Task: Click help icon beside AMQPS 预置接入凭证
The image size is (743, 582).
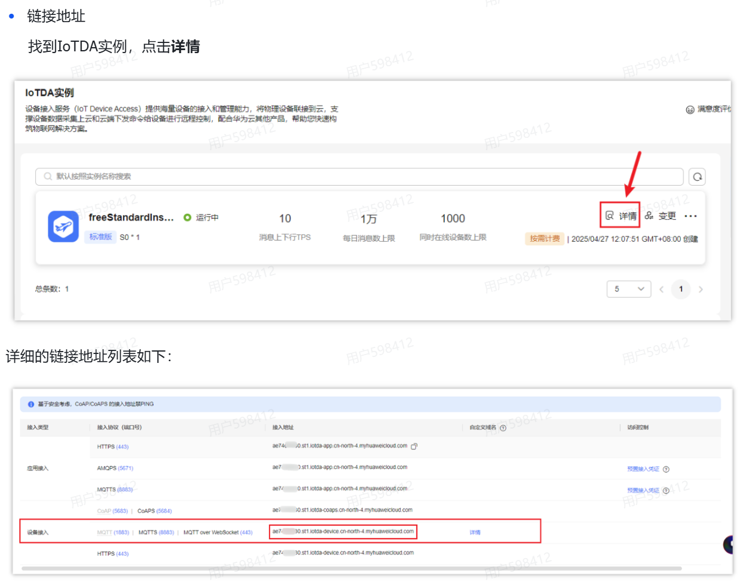Action: coord(666,469)
